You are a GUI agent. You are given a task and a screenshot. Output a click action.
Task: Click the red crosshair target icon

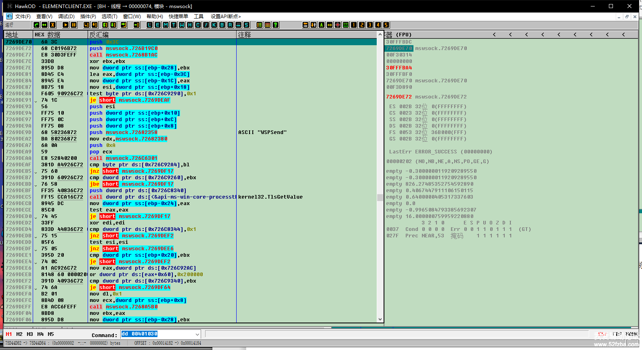(x=338, y=25)
